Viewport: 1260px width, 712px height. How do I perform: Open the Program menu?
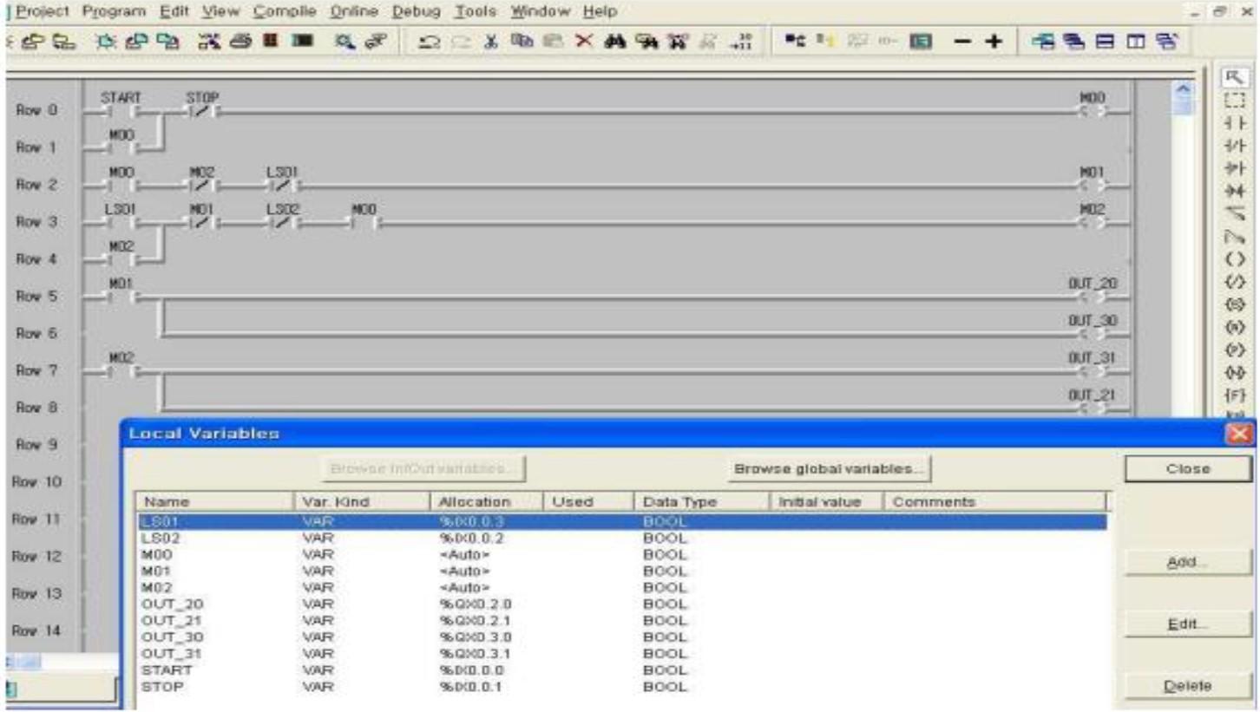tap(116, 12)
